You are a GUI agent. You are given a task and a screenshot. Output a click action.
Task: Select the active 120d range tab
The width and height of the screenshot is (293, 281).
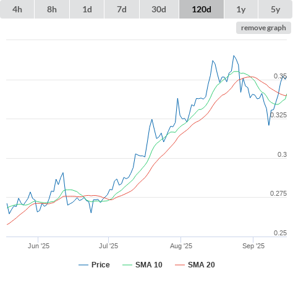pos(202,9)
